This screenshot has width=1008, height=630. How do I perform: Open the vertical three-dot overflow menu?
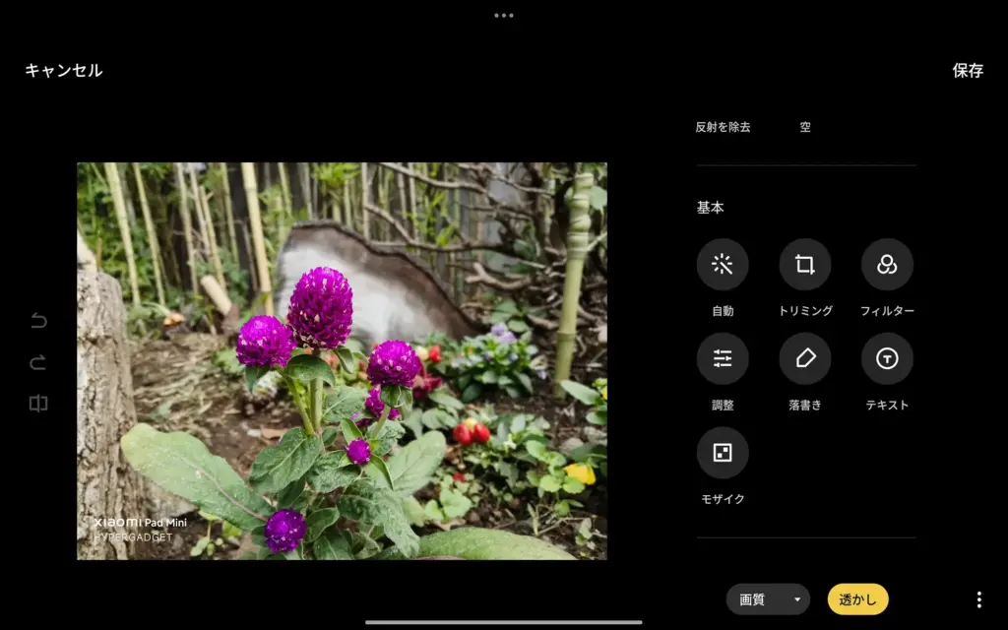click(977, 598)
